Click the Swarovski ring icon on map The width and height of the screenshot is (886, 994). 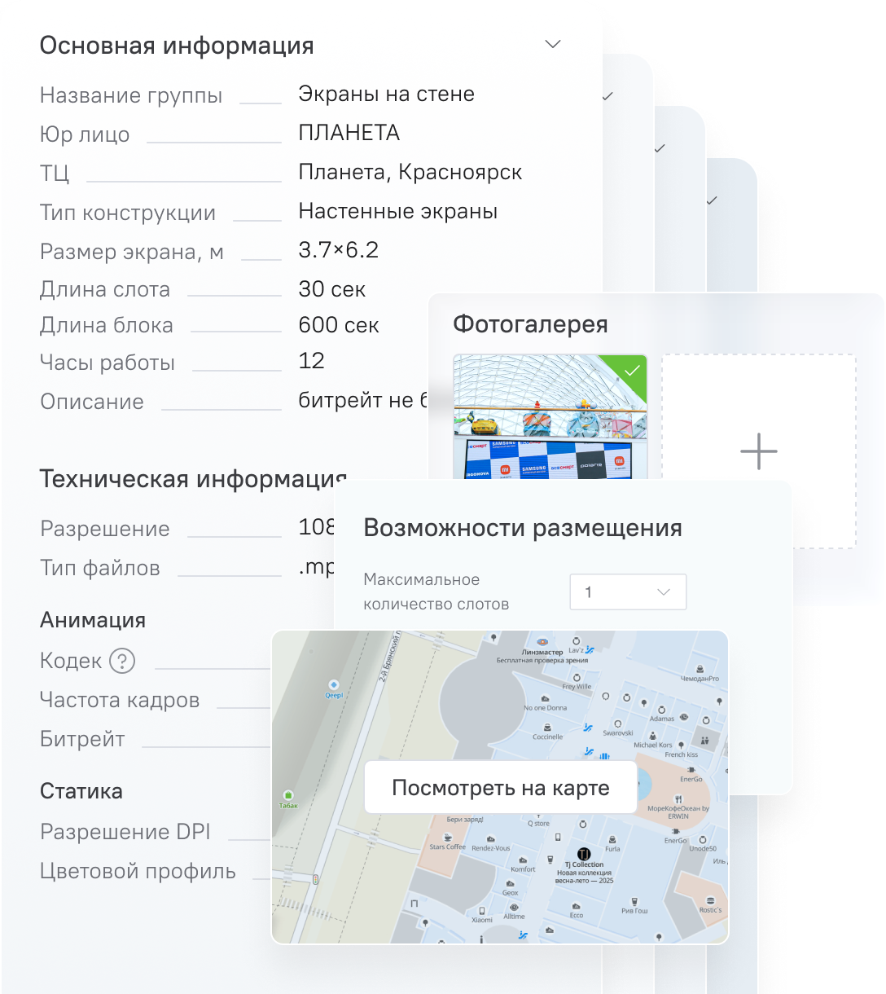[x=617, y=722]
